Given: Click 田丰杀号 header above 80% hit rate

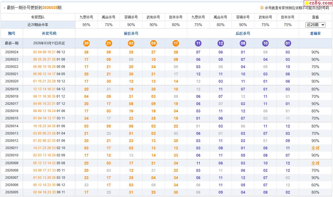Looking at the screenshot, I should tap(176, 17).
